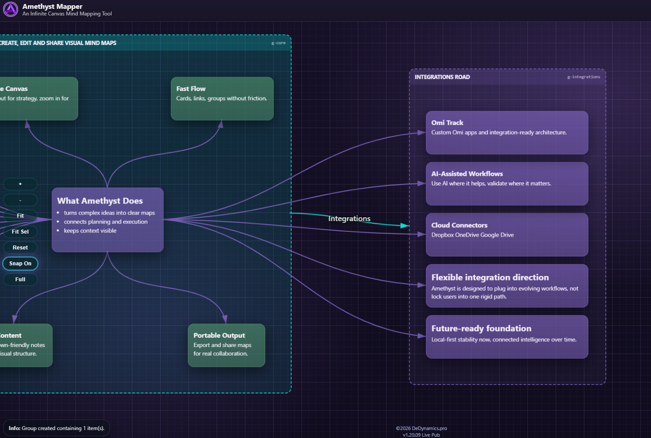This screenshot has width=651, height=438.
Task: Select the Cloud Connectors card
Action: pos(507,235)
